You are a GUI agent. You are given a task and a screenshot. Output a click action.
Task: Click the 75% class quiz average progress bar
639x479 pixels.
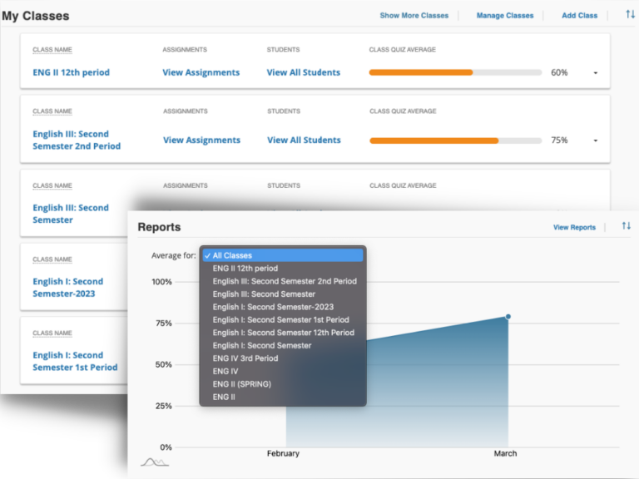(455, 141)
